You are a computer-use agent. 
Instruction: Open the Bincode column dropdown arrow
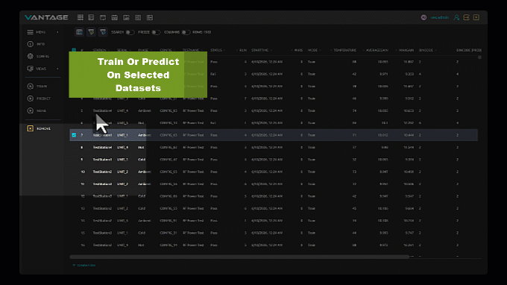[x=435, y=50]
